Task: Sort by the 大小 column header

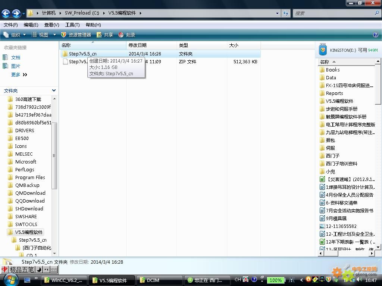Action: 244,45
